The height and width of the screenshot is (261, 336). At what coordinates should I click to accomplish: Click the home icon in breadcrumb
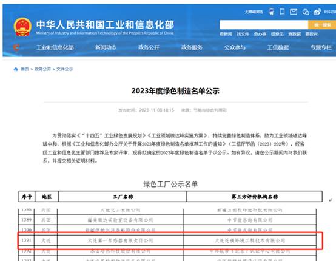[x=16, y=69]
